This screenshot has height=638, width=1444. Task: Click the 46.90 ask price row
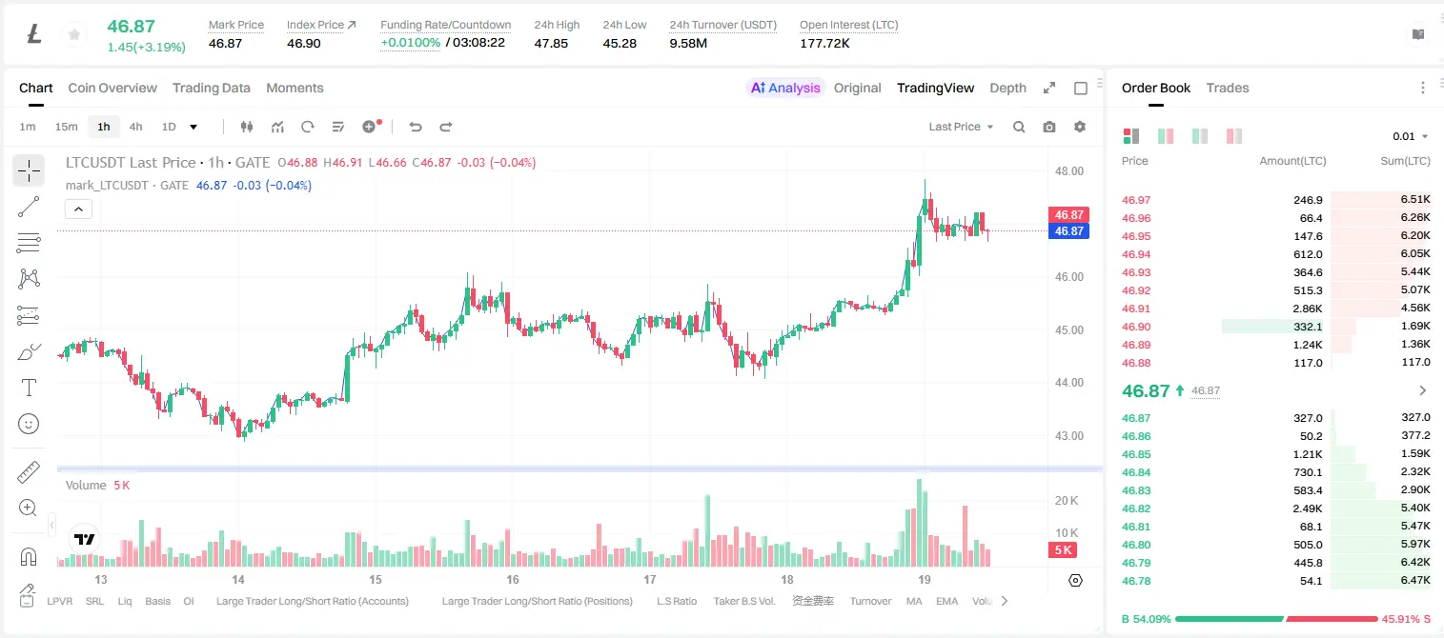point(1275,327)
